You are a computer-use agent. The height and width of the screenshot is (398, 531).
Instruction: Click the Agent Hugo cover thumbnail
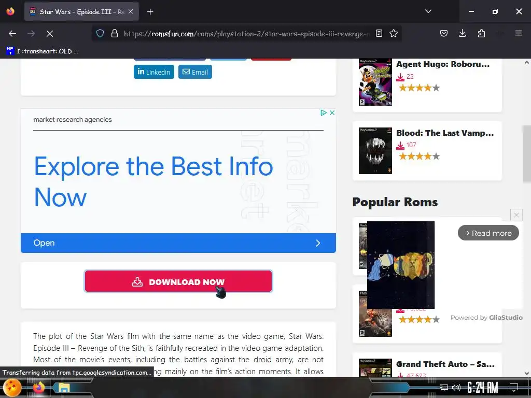375,82
